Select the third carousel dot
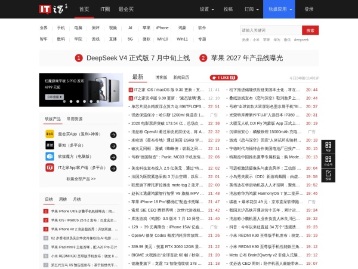 (78, 102)
